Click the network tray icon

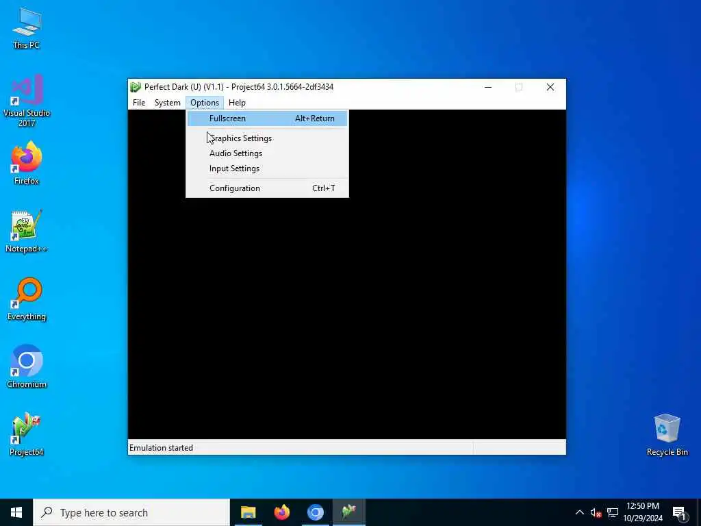613,512
